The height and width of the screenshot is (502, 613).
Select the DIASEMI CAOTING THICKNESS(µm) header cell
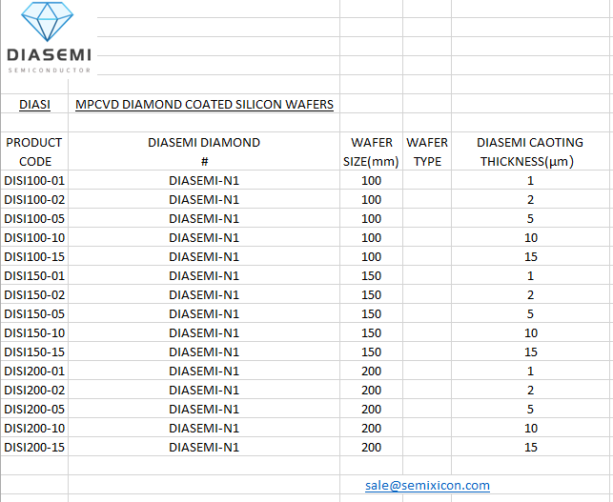(530, 151)
